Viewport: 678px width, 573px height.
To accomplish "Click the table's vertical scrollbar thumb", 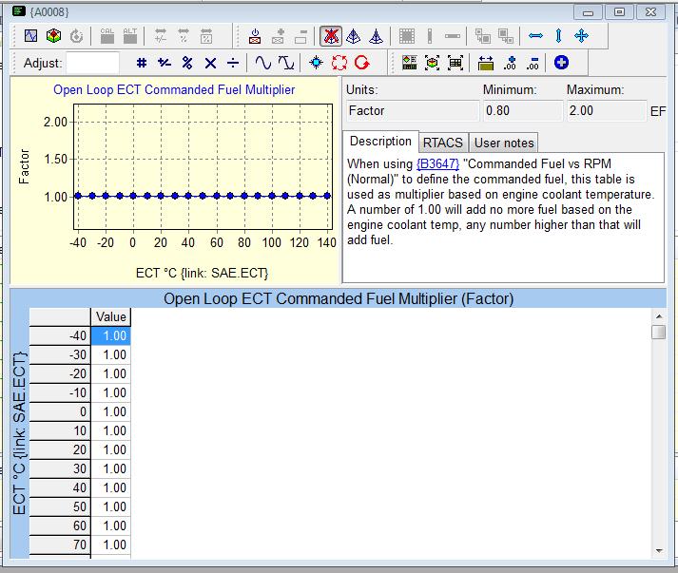I will coord(659,333).
